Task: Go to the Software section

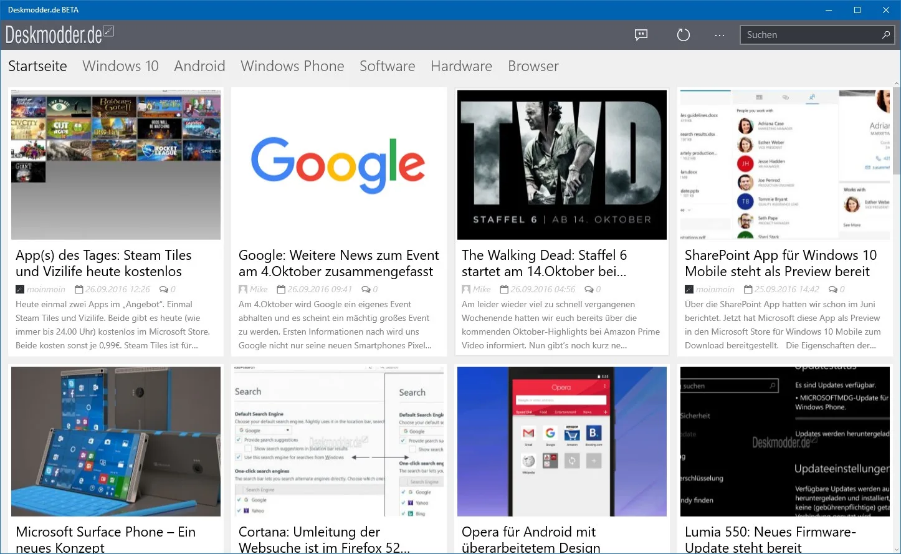Action: tap(387, 66)
